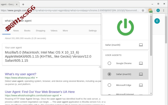
Task: Click the https://www.whatsmyua.info/ green URL
Action: (20, 78)
